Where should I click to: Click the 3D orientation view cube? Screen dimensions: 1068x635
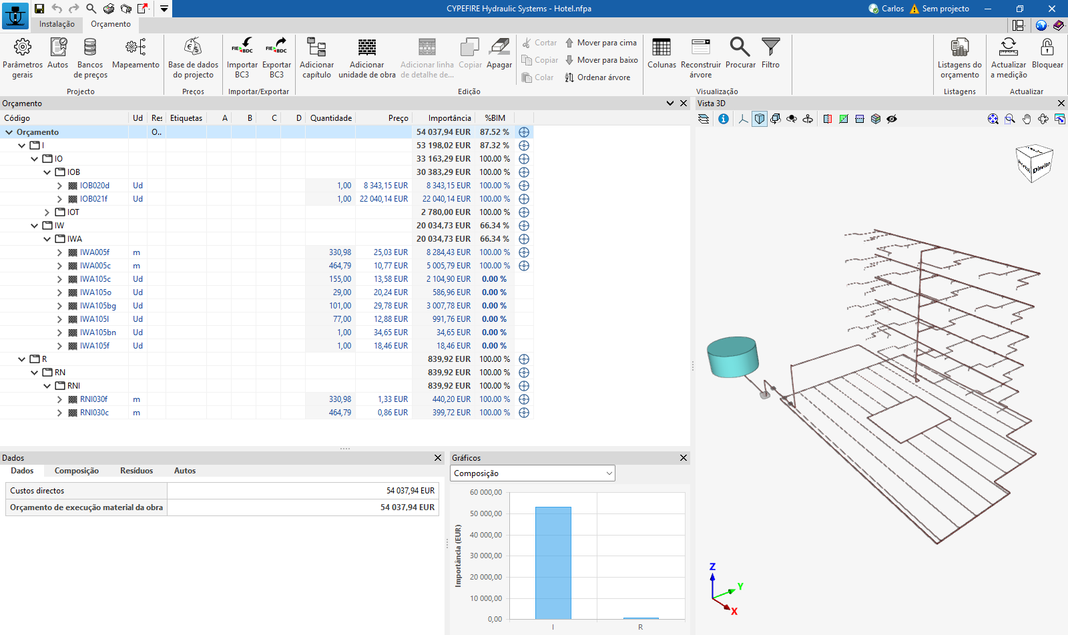click(1033, 164)
